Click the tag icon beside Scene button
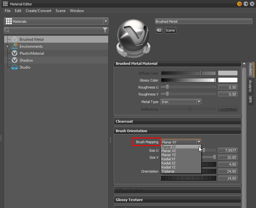The width and height of the screenshot is (256, 208). pyautogui.click(x=159, y=30)
